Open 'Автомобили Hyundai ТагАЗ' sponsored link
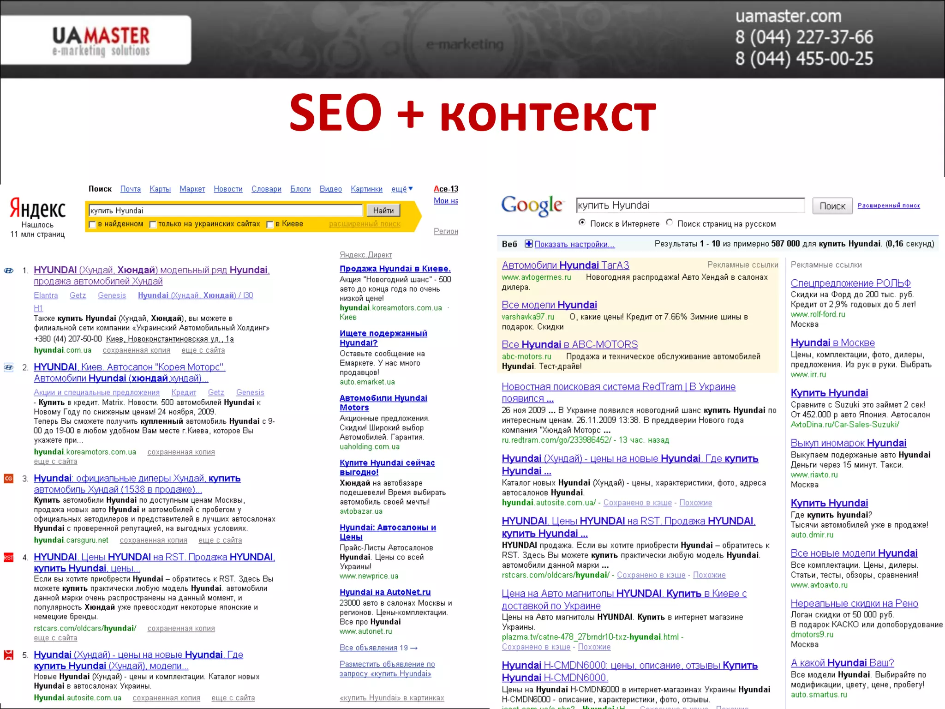Image resolution: width=945 pixels, height=709 pixels. 565,265
